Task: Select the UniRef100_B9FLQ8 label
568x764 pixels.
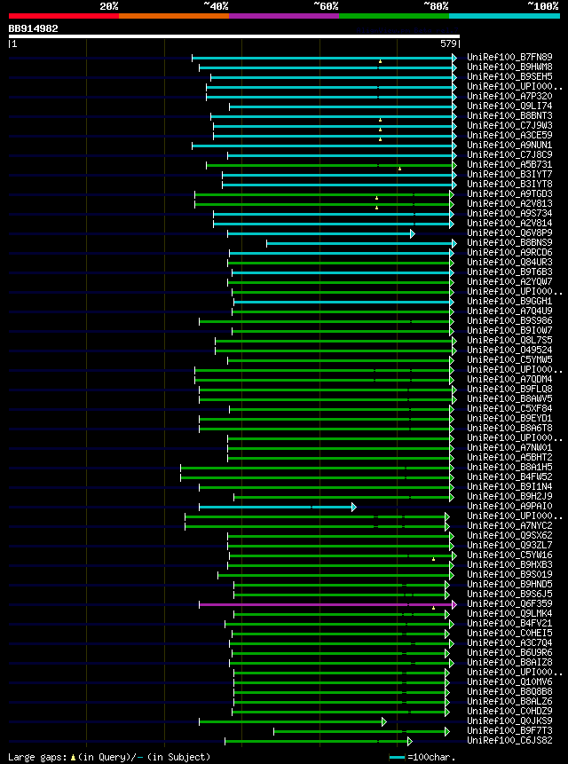Action: [x=509, y=389]
